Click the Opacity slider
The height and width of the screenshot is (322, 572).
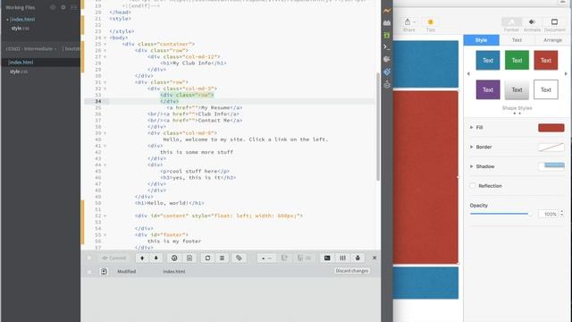500,214
